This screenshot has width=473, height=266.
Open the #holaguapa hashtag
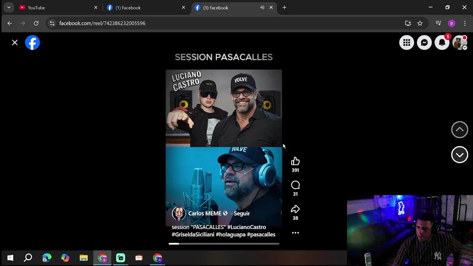click(231, 235)
